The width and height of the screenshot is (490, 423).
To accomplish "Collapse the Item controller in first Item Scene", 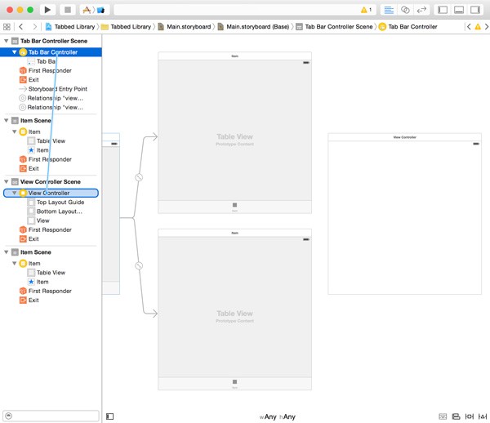I will (15, 131).
